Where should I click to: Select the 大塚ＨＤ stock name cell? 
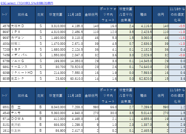tap(23, 26)
